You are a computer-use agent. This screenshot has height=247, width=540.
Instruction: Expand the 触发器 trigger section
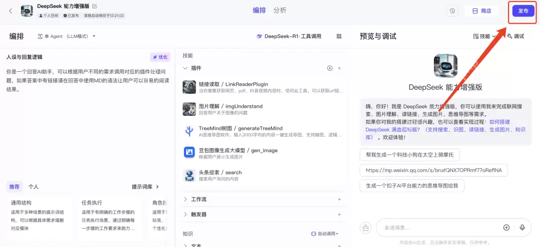coord(185,215)
